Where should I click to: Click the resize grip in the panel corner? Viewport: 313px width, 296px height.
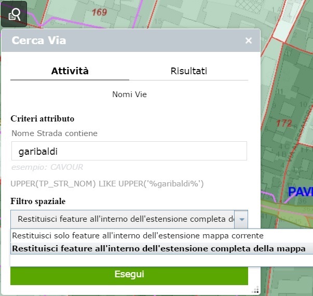pos(256,290)
